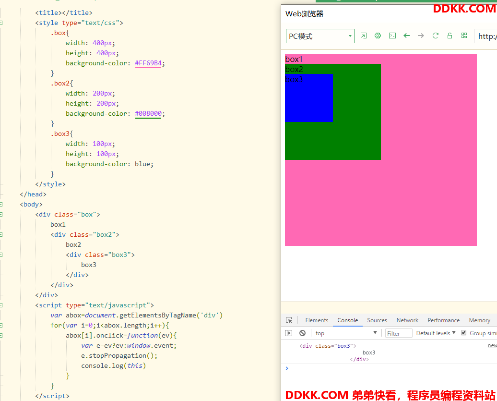Reload the previewed page
This screenshot has height=401, width=497.
tap(436, 36)
